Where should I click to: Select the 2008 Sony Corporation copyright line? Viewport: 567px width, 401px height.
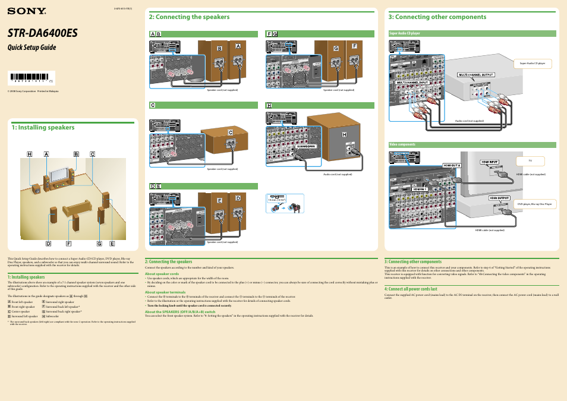33,91
